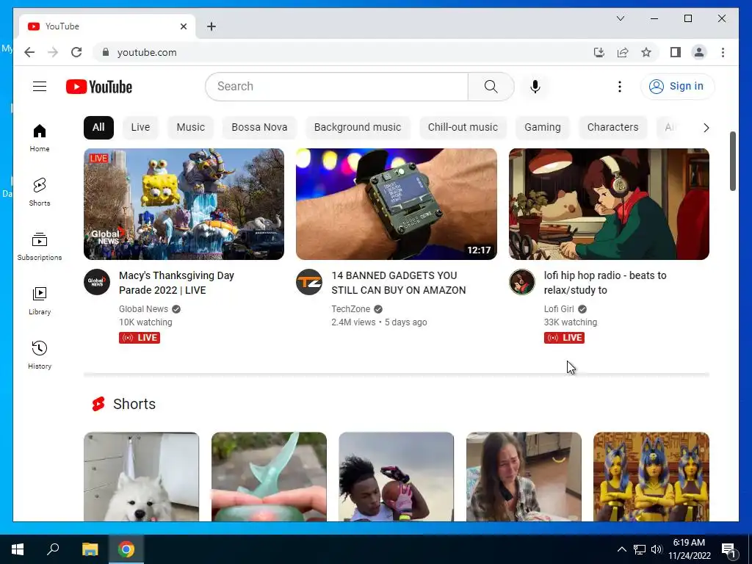The width and height of the screenshot is (752, 564).
Task: Open Lofi Girl channel avatar
Action: click(x=522, y=282)
